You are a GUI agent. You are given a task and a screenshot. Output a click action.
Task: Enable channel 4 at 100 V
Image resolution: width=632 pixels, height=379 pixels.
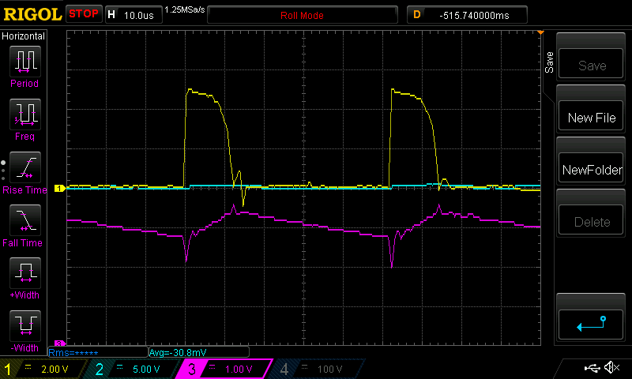coord(314,369)
